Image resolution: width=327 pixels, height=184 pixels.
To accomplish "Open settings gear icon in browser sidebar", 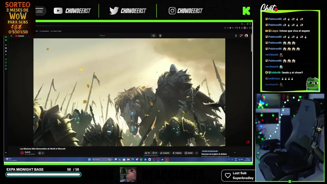I will point(6,69).
